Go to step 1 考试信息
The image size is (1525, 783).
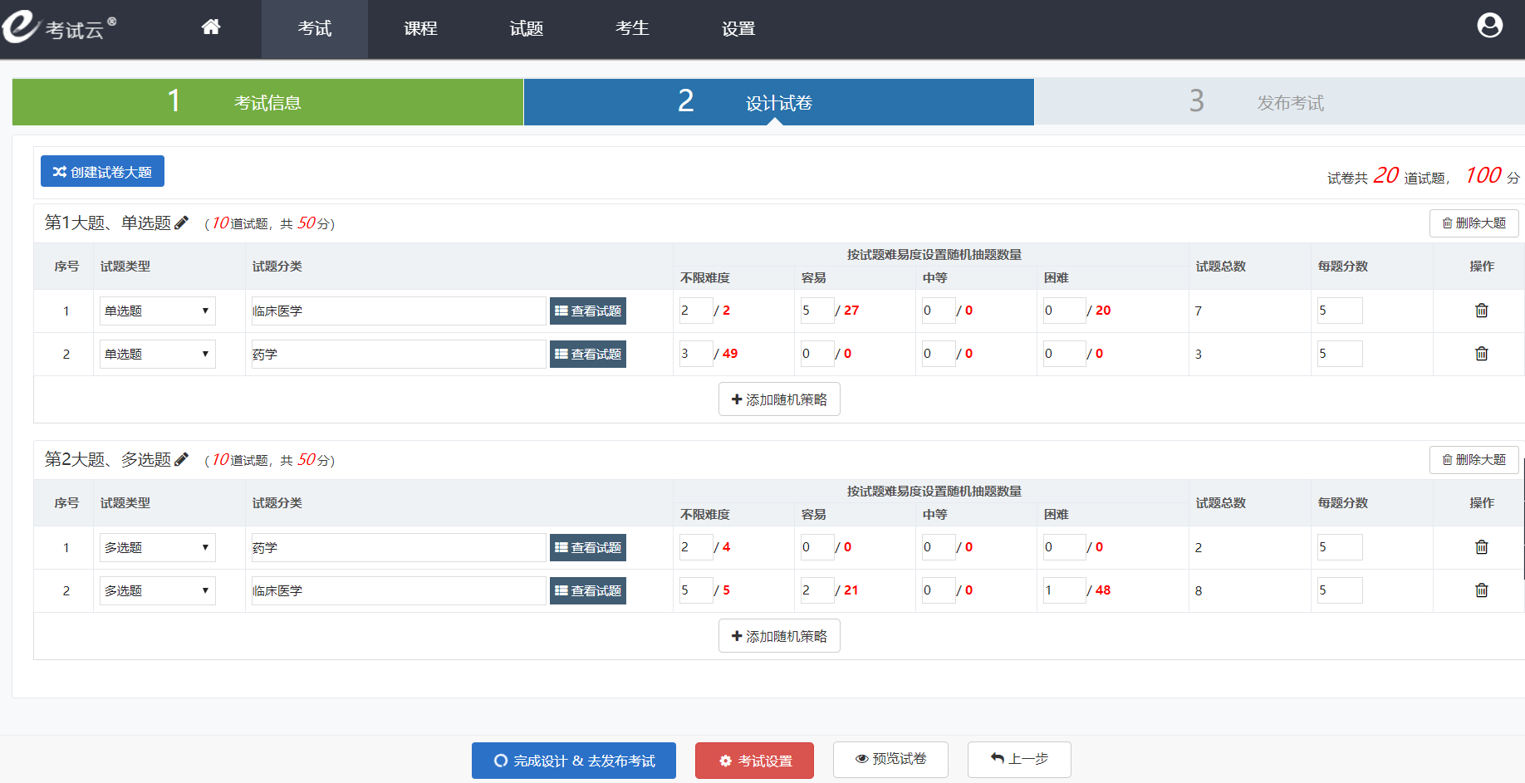[267, 102]
